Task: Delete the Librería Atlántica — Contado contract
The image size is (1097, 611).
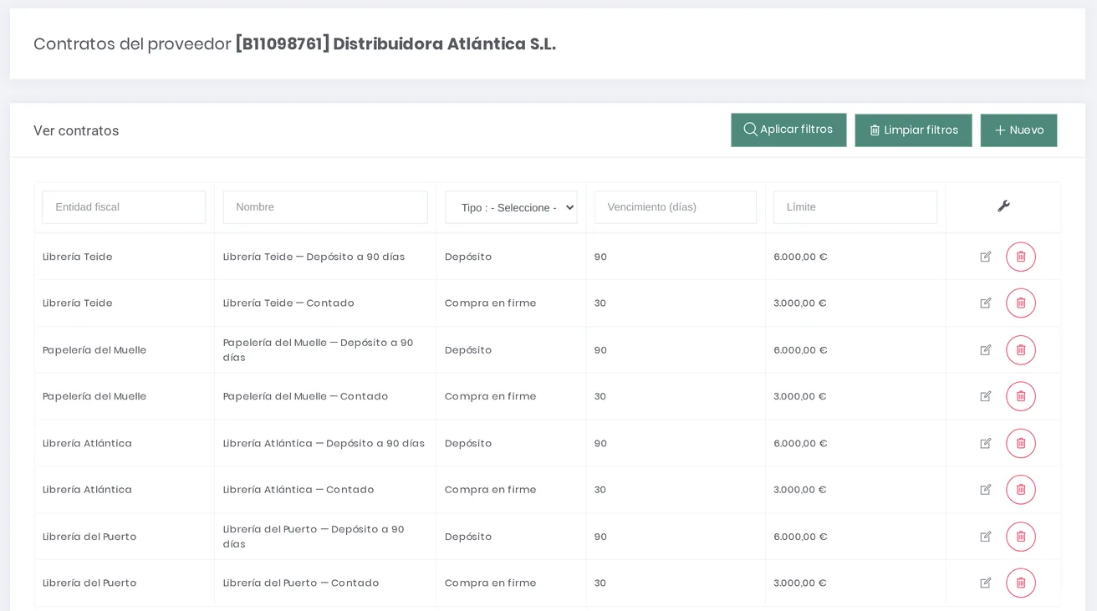Action: tap(1021, 490)
